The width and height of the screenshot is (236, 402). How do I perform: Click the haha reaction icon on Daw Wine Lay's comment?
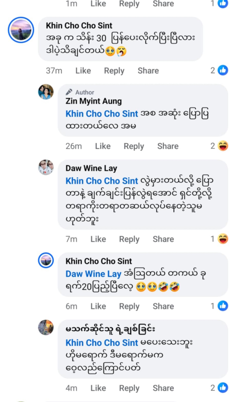223,239
